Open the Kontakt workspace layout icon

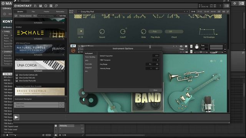(x=51, y=6)
